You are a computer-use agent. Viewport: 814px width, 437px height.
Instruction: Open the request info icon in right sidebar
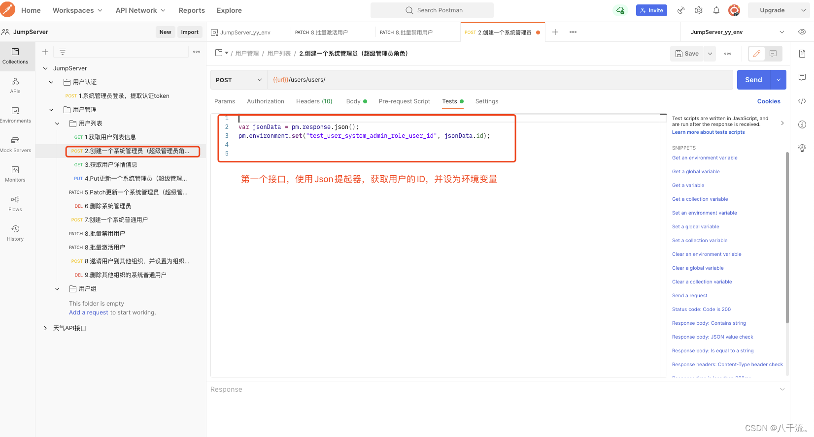(802, 125)
